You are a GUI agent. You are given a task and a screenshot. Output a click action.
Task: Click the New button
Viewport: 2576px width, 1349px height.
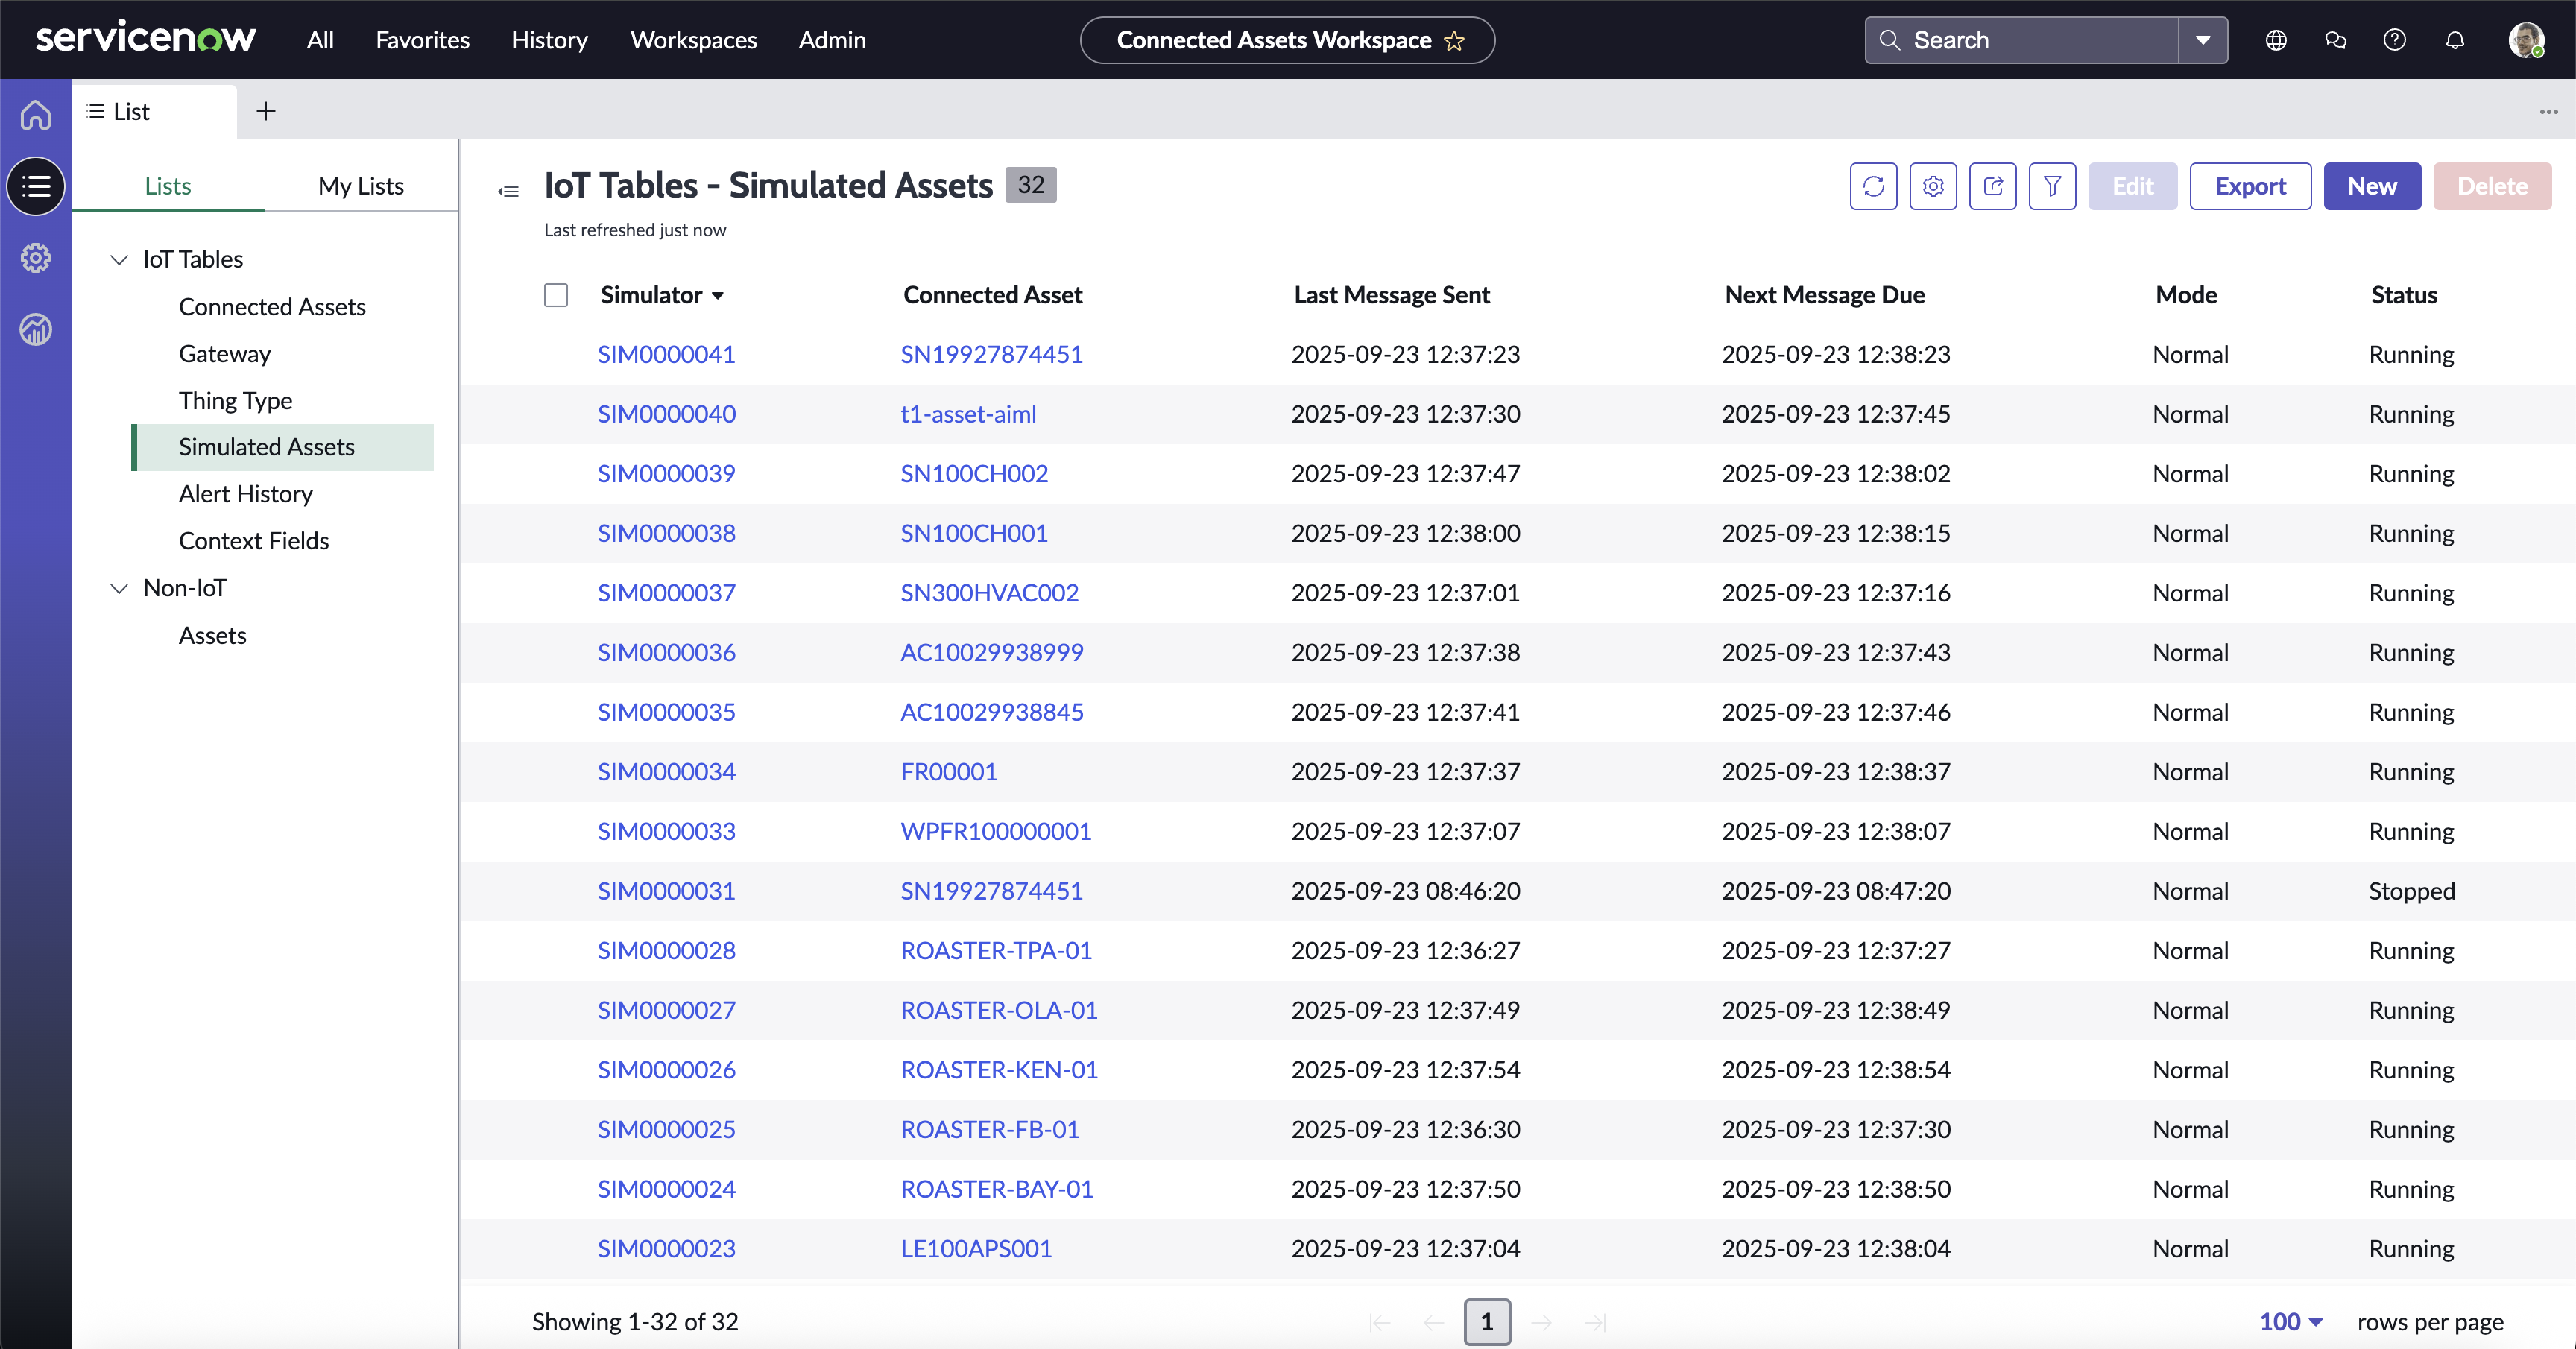[2372, 186]
